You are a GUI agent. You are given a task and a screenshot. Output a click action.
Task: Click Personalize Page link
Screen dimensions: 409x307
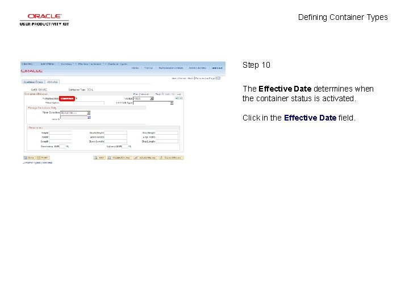(205, 78)
